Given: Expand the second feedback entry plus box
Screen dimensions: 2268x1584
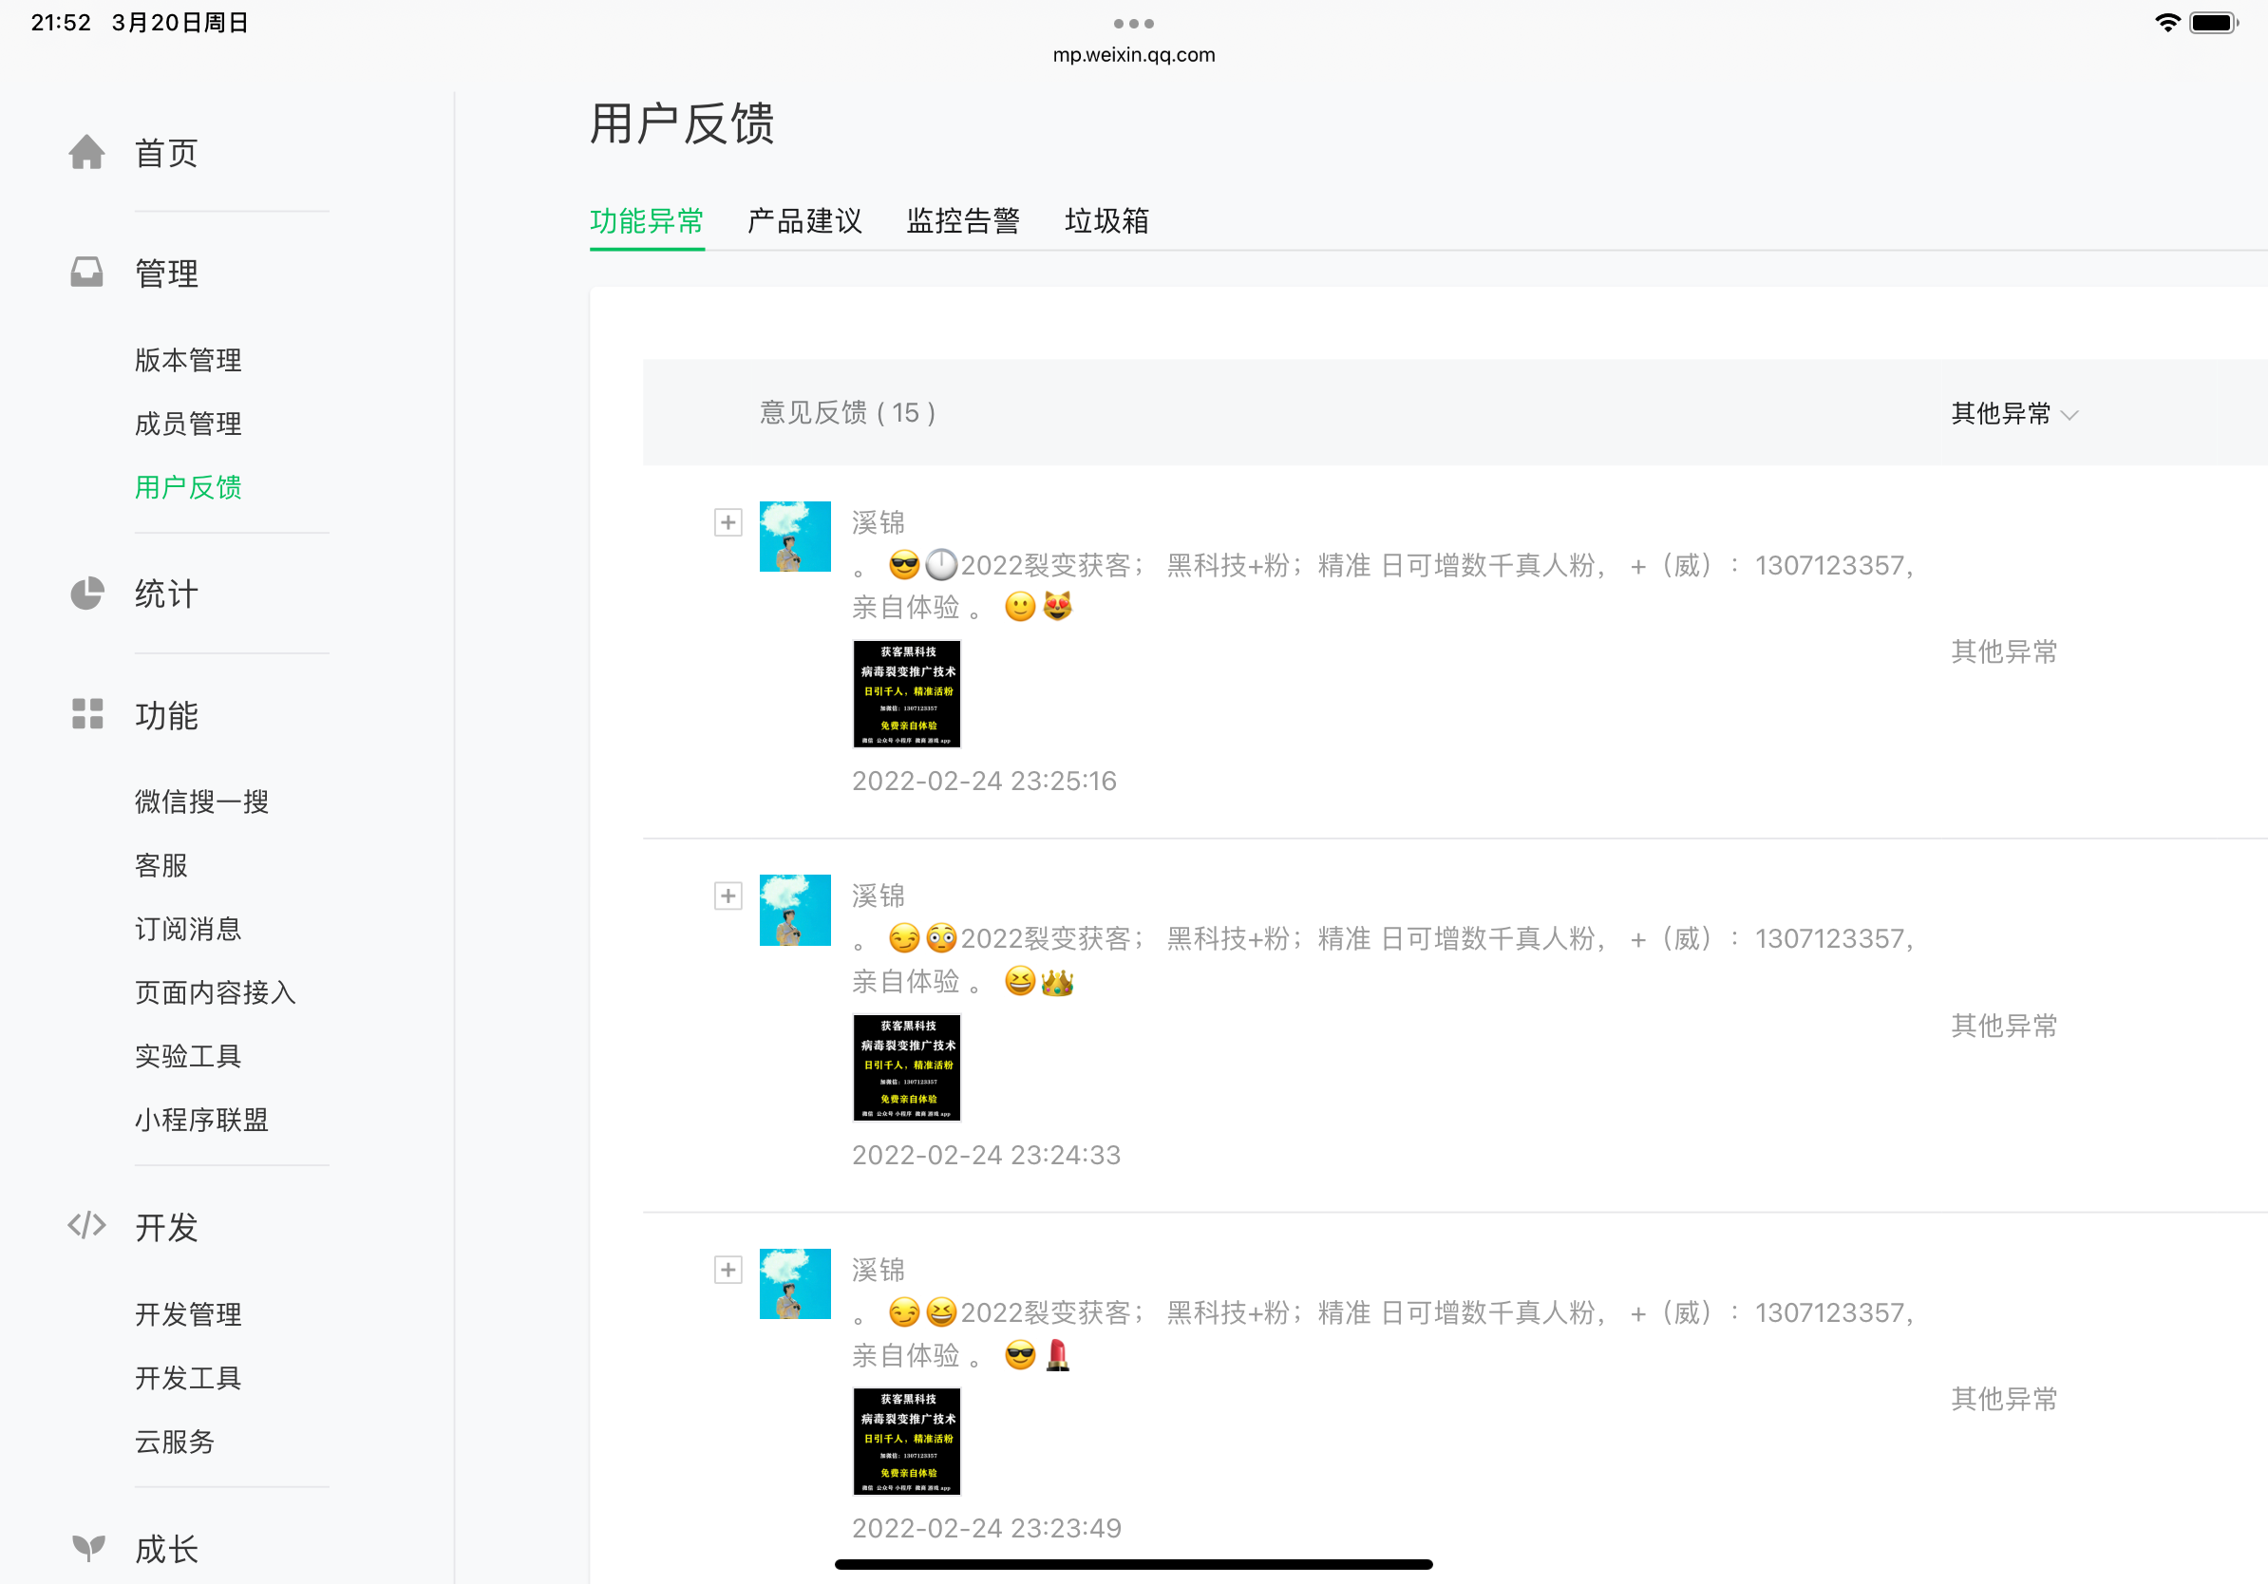Looking at the screenshot, I should 728,896.
